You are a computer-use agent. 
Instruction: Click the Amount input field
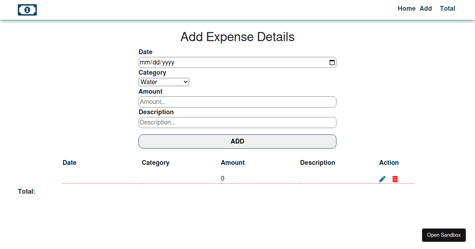(237, 102)
